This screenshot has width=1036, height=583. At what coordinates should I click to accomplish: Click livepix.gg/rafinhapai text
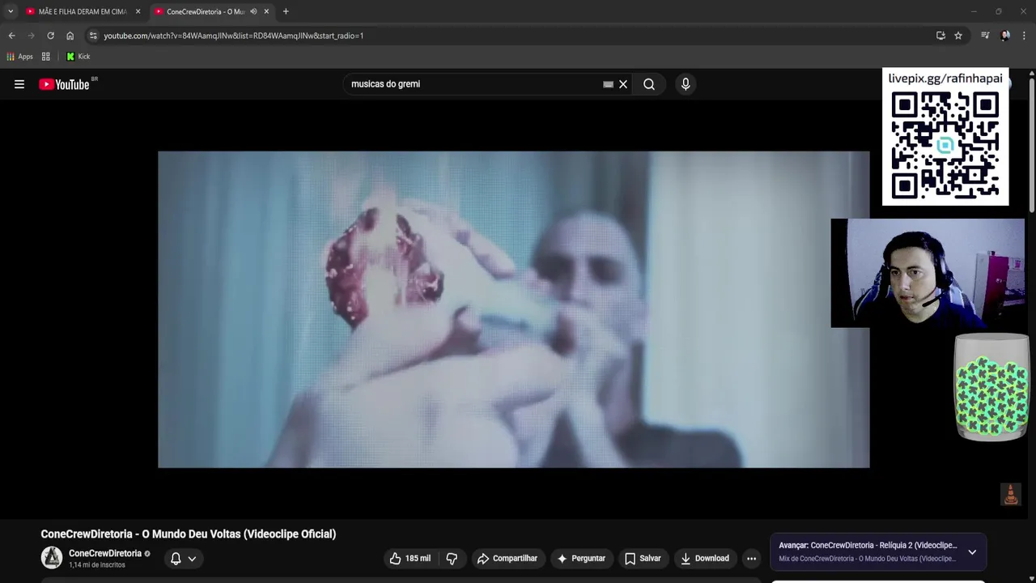click(x=945, y=79)
